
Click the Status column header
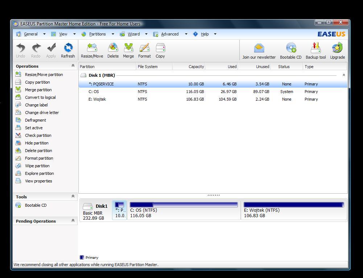point(286,67)
